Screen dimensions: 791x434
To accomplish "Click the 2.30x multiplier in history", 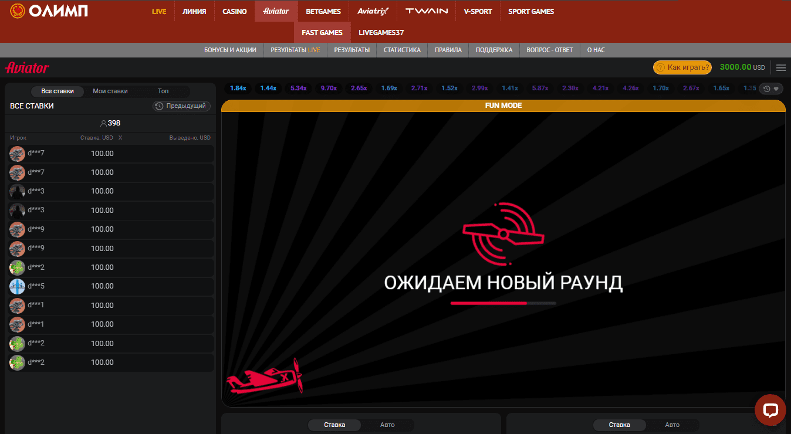I will 570,89.
